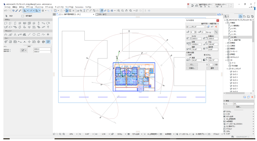Toggle the Trace reference icon
Viewport: 257px width, 141px height.
55,11
